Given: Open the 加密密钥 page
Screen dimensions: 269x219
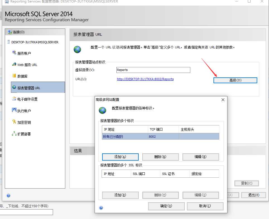Looking at the screenshot, I should pos(24,122).
